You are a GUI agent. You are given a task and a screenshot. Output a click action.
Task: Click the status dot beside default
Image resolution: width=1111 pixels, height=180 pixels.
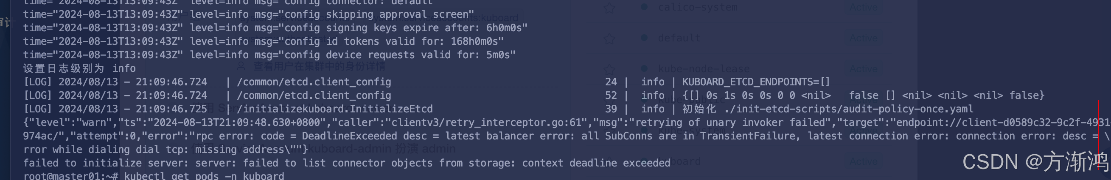[x=644, y=37]
